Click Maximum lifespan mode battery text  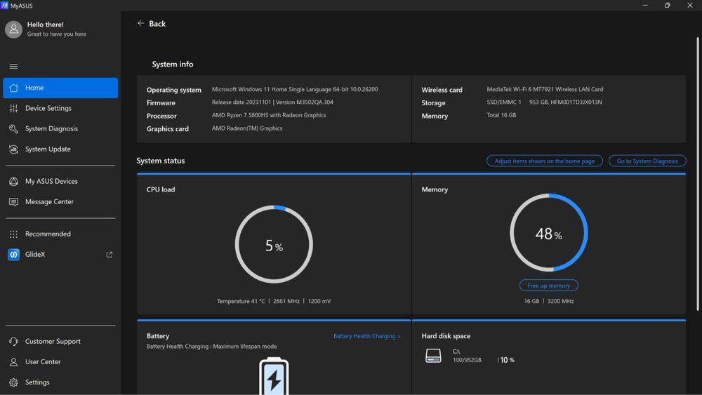(245, 347)
